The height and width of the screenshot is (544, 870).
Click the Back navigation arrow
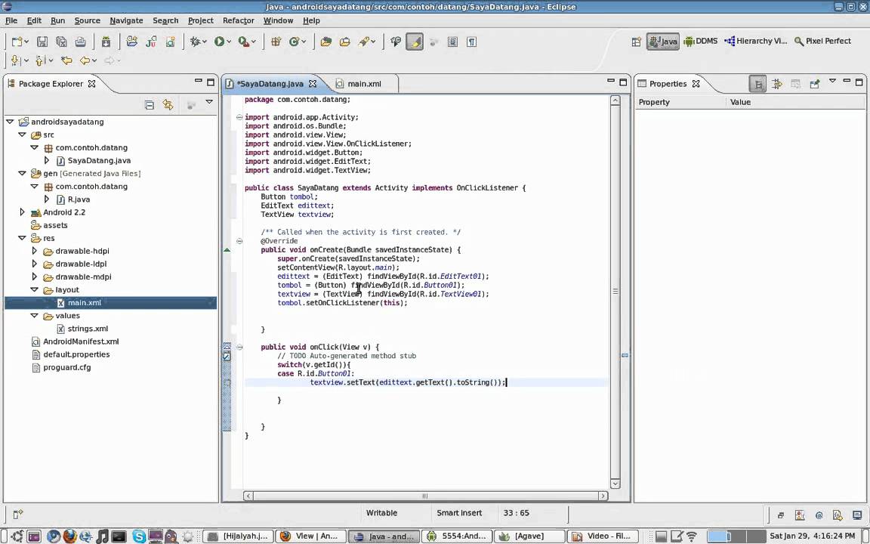pos(85,60)
